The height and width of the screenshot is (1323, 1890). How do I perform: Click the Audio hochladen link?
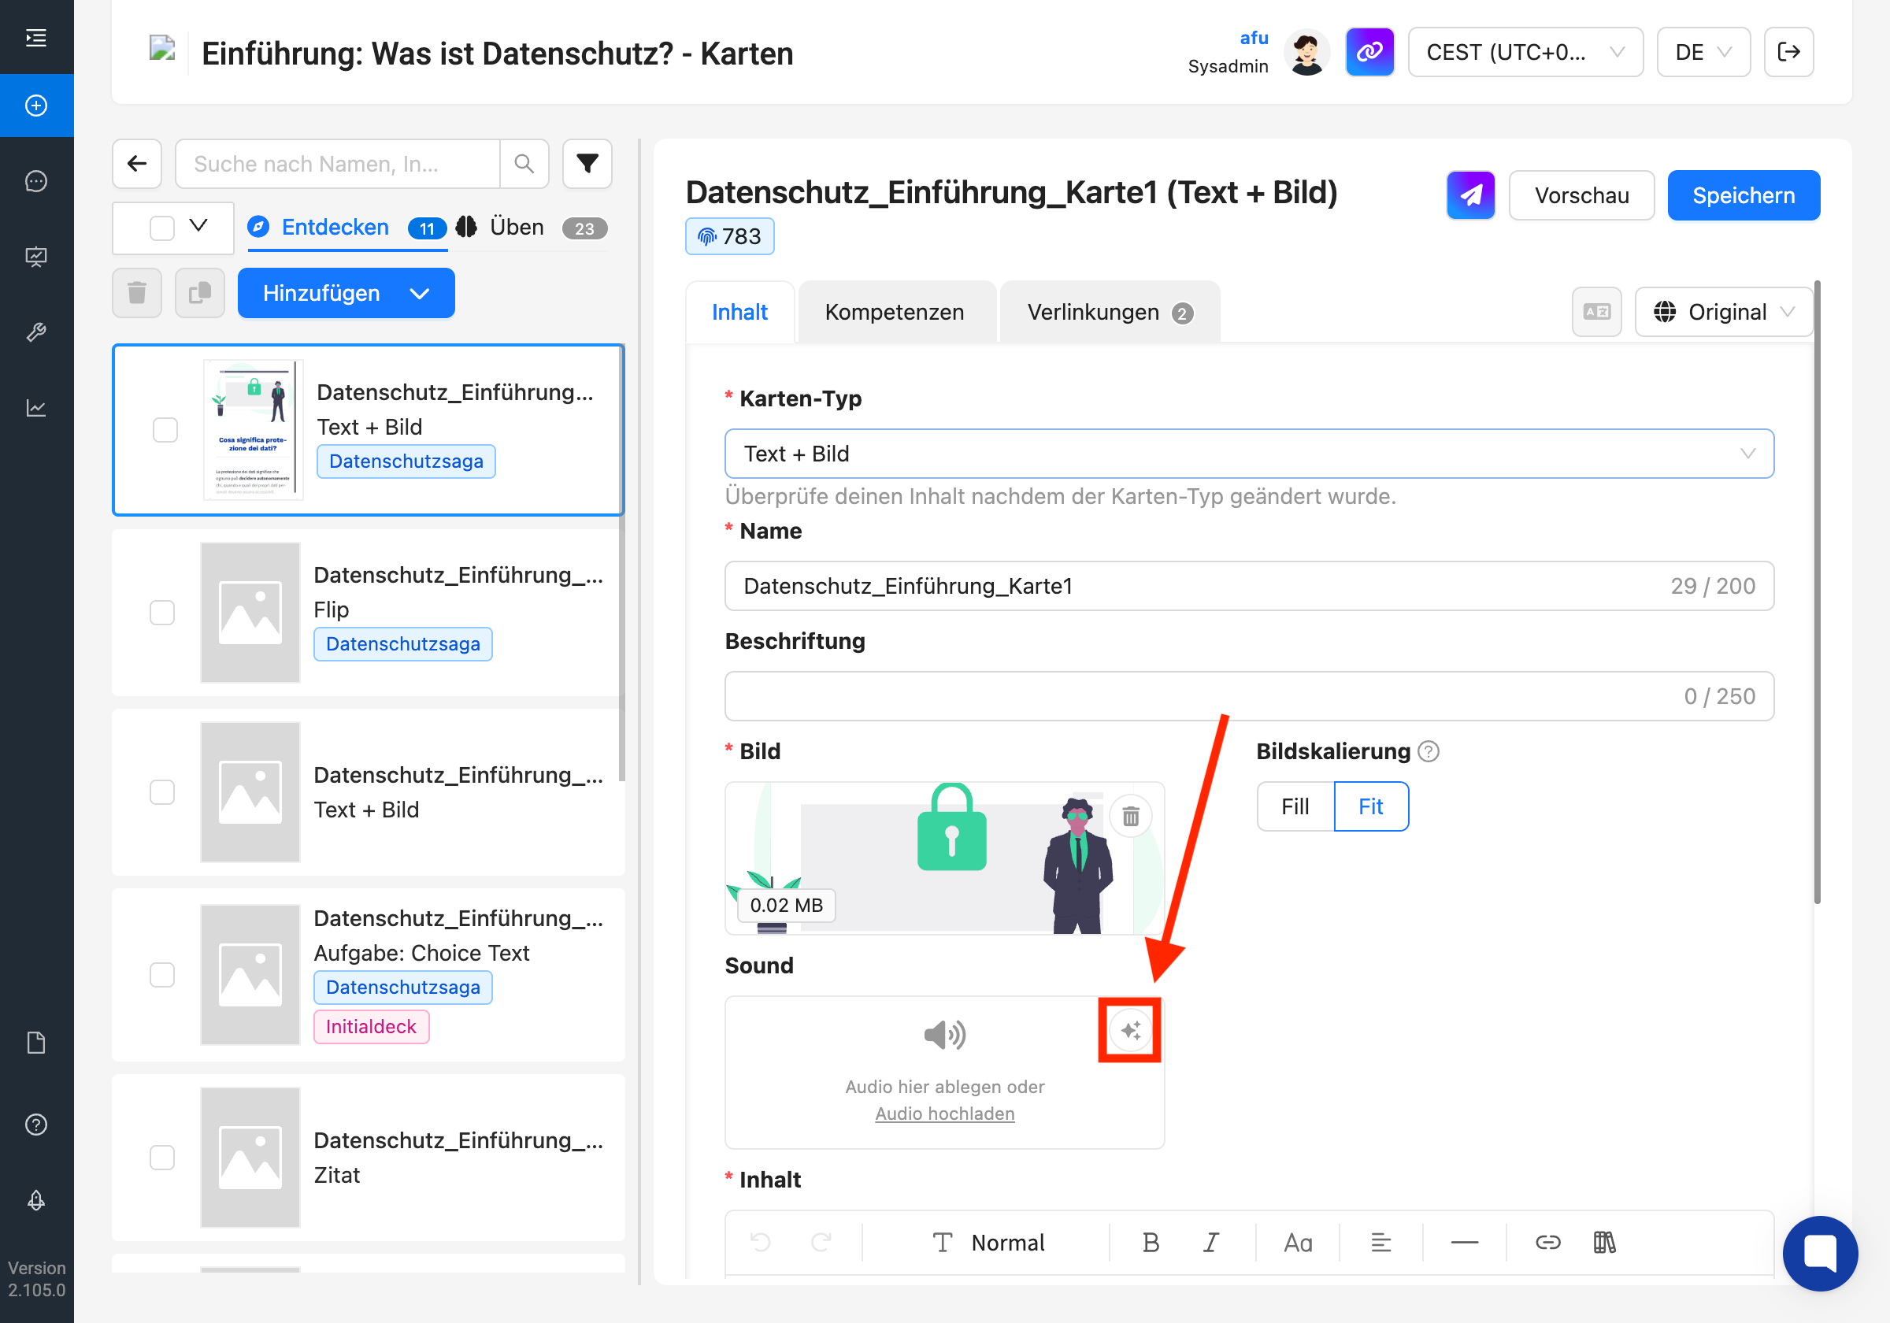click(x=944, y=1113)
